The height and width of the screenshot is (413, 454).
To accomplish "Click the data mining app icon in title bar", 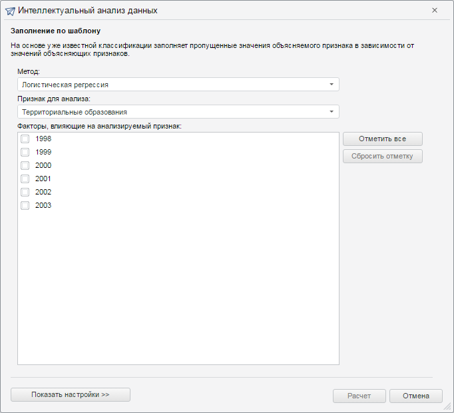I will click(x=10, y=11).
